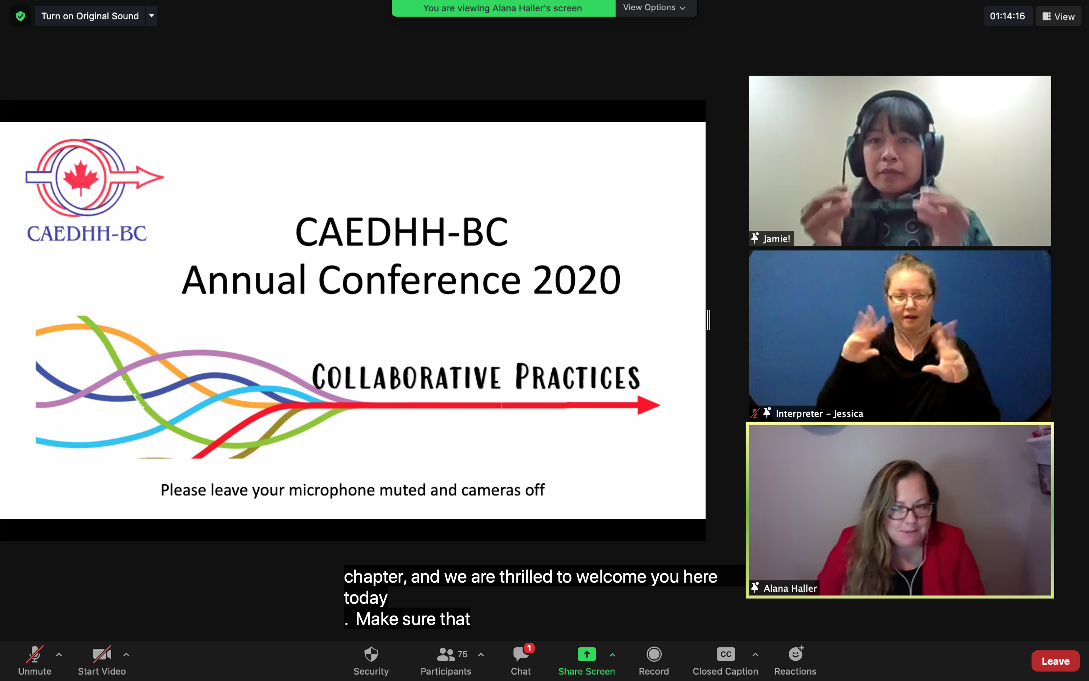Click the unread badge on the Chat icon
The width and height of the screenshot is (1089, 681).
[529, 648]
